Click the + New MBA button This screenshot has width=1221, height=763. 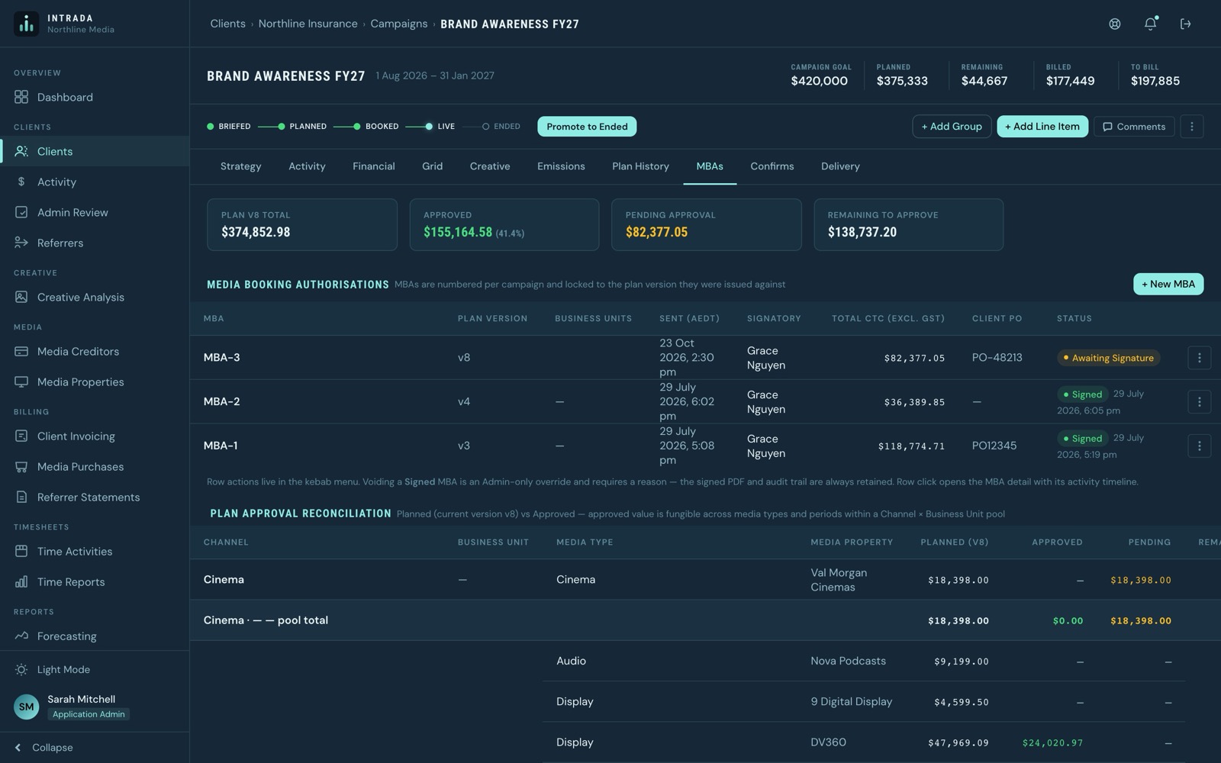pos(1168,284)
